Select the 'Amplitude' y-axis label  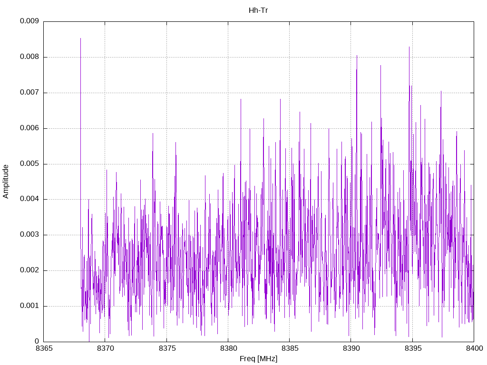(x=6, y=182)
